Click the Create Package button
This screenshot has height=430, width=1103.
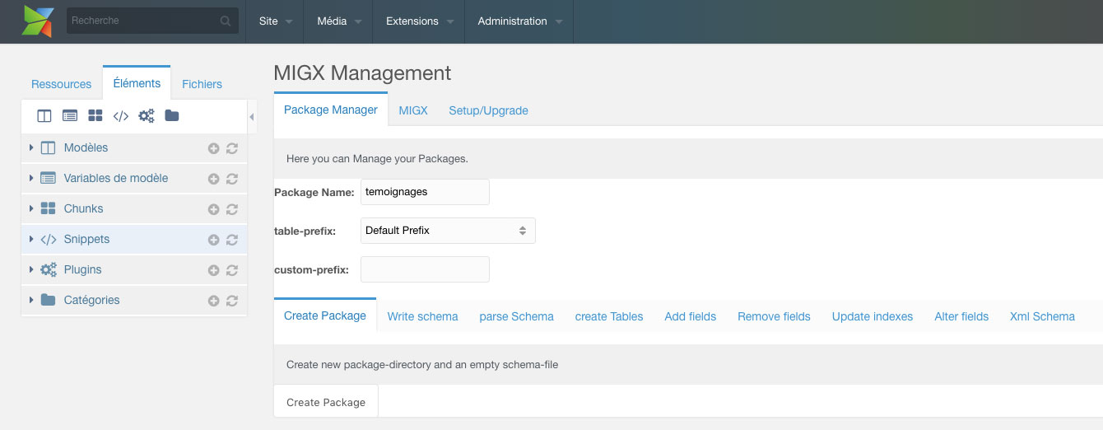click(326, 402)
